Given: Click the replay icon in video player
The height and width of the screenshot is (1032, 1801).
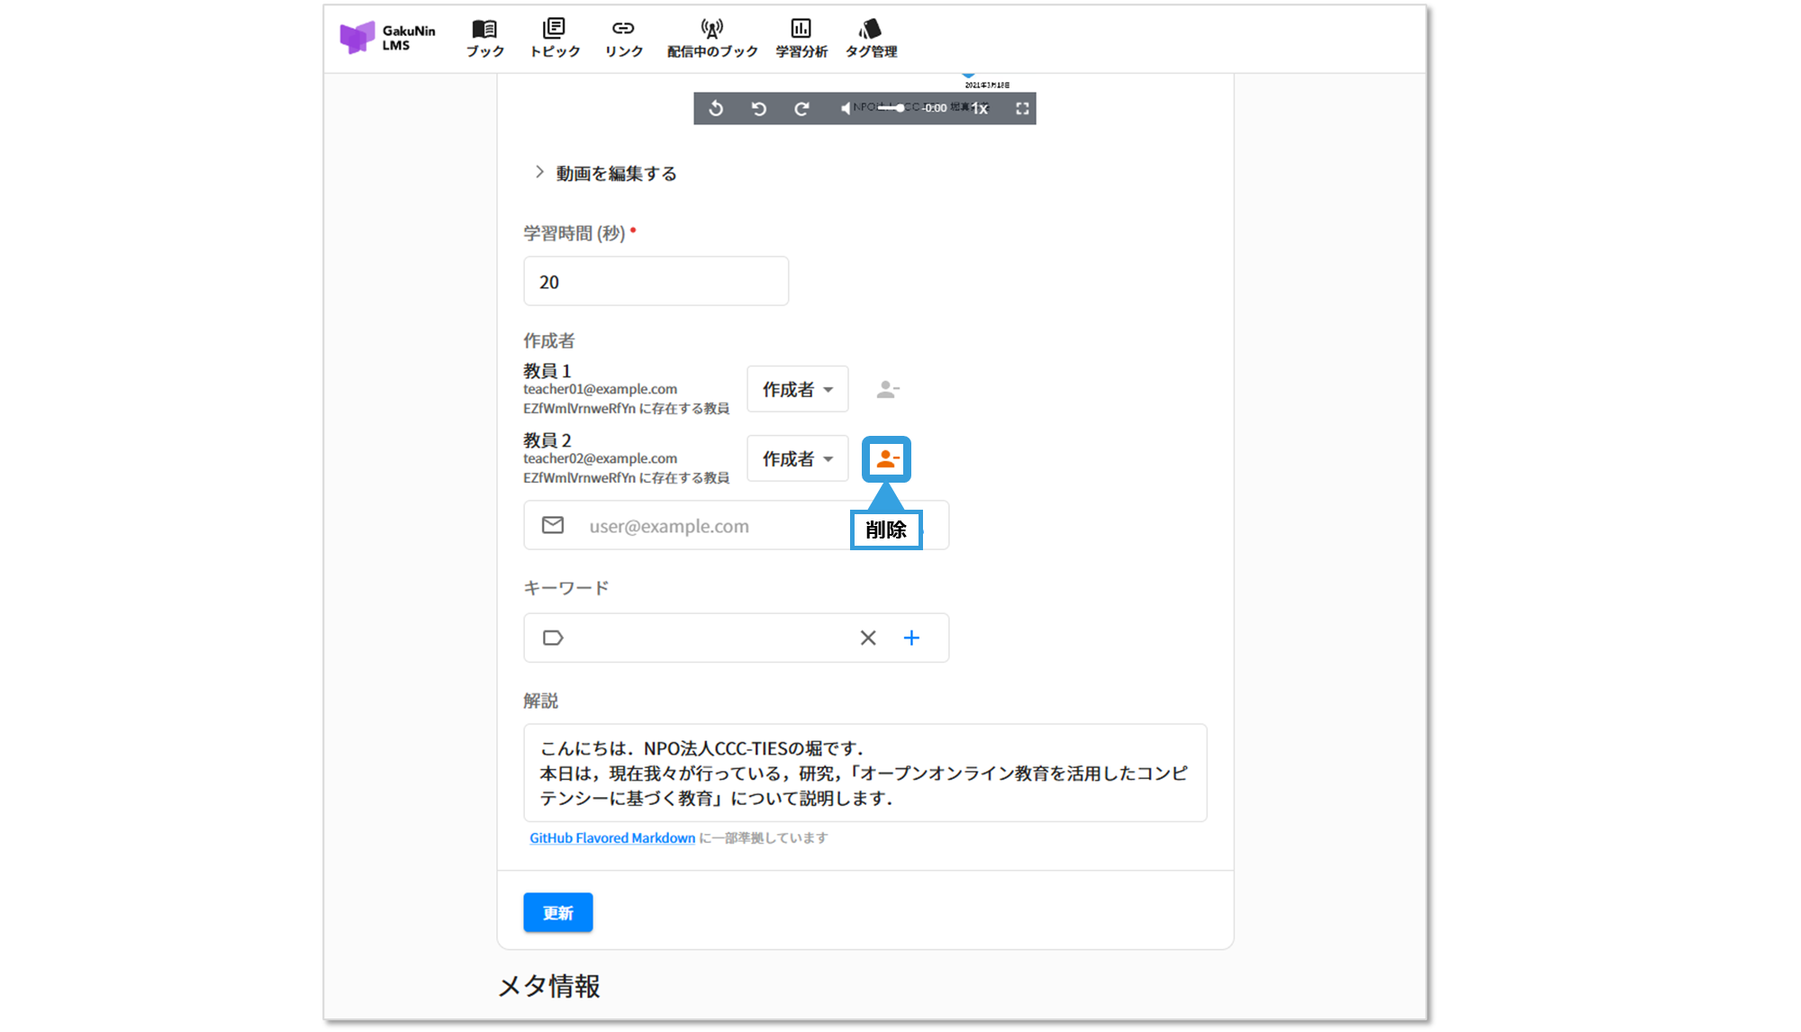Looking at the screenshot, I should (x=716, y=109).
